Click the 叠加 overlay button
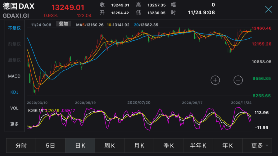Viewport: 278px width, 156px height. tap(63, 24)
